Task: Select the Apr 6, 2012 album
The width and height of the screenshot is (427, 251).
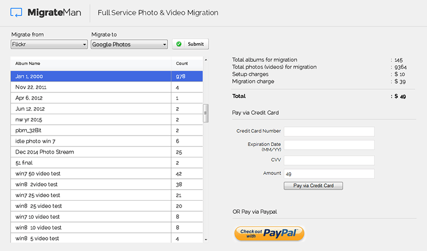Action: pos(107,98)
